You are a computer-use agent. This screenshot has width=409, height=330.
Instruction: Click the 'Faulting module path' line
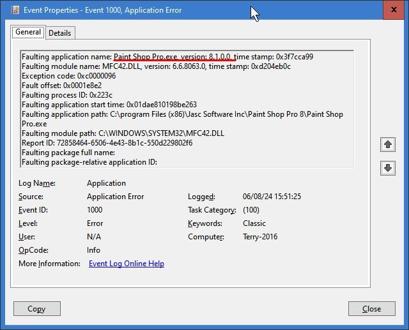pyautogui.click(x=123, y=133)
